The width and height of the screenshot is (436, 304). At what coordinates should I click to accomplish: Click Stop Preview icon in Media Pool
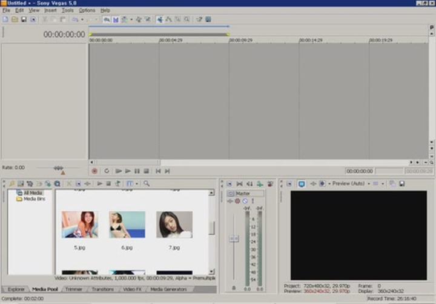(109, 184)
